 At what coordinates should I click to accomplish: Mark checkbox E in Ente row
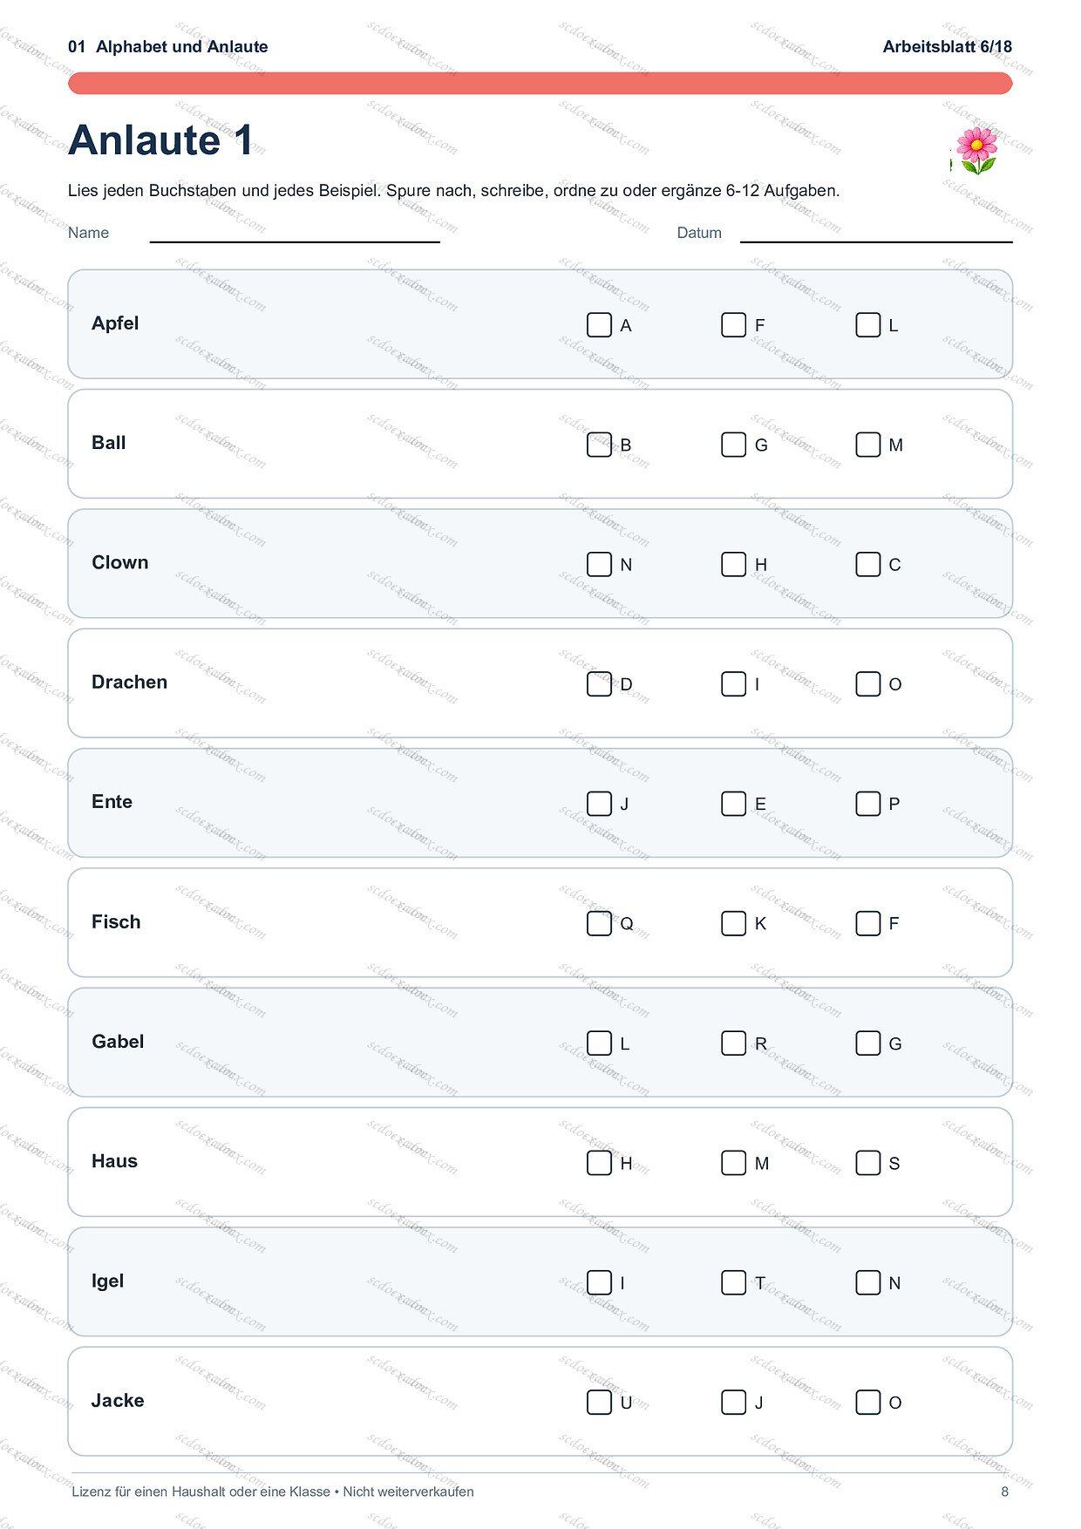733,804
